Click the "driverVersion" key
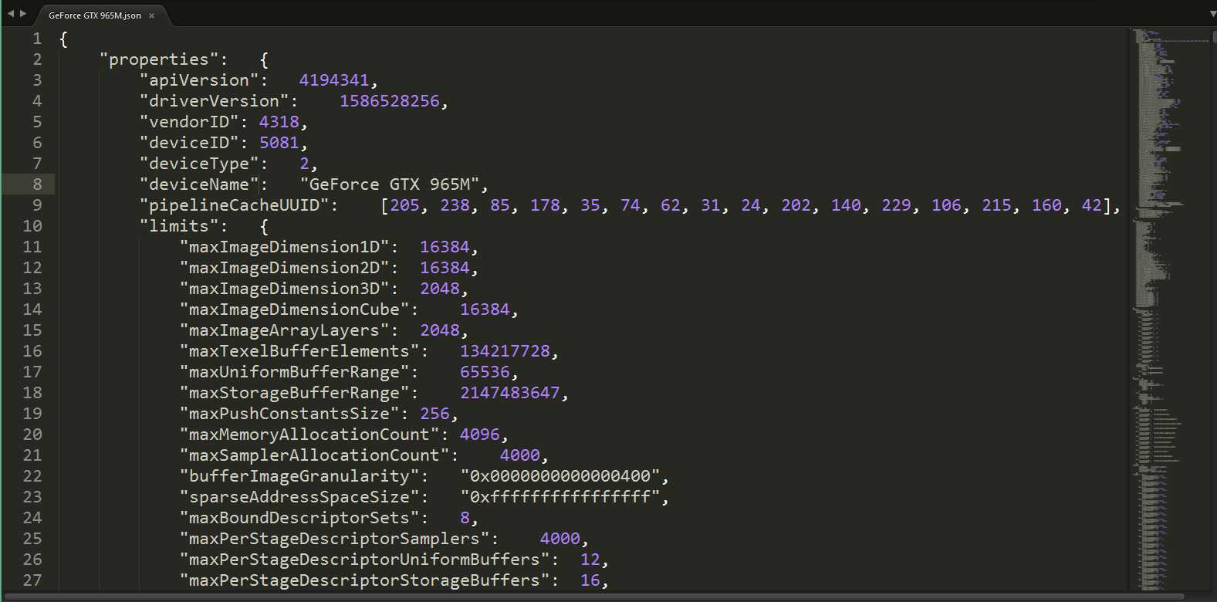Image resolution: width=1217 pixels, height=602 pixels. (x=214, y=101)
